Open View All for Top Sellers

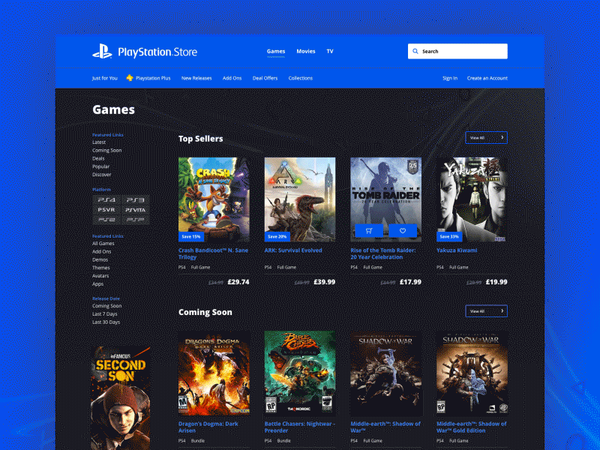point(486,138)
